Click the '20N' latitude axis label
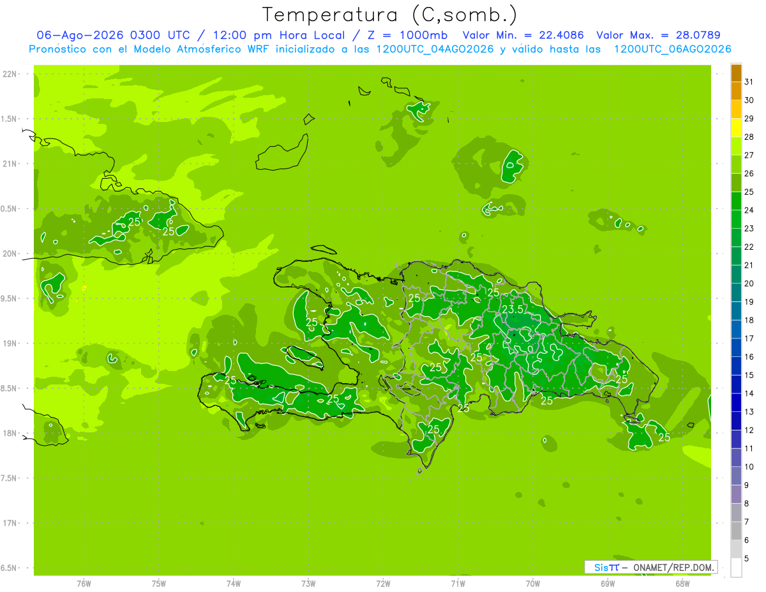Image resolution: width=766 pixels, height=592 pixels. click(10, 254)
